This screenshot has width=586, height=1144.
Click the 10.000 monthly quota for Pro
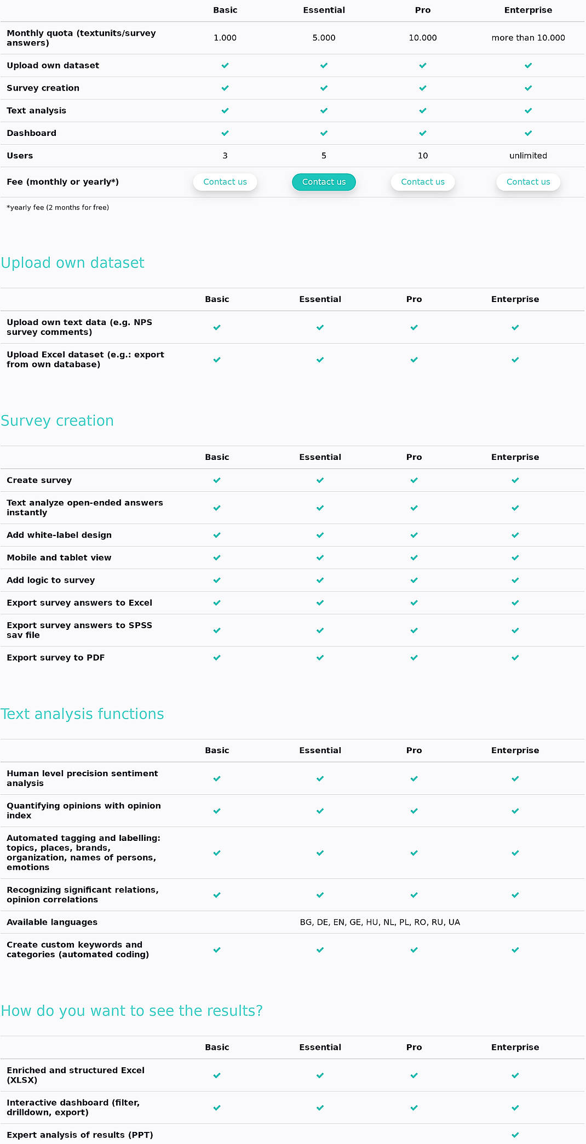(x=423, y=38)
